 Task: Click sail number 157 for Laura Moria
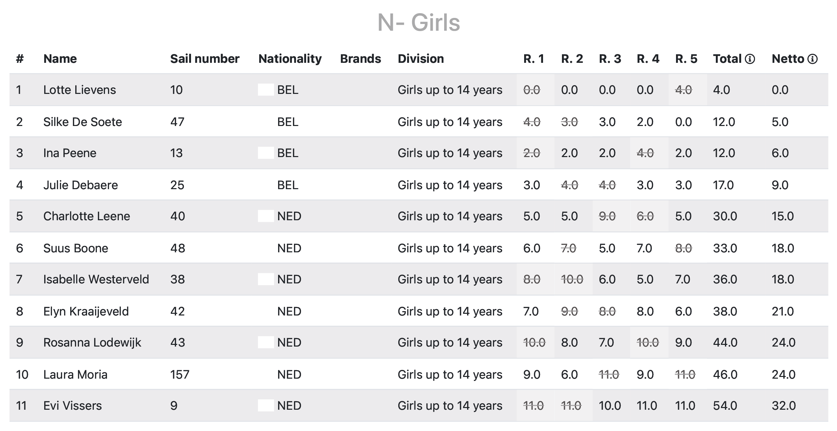point(180,375)
